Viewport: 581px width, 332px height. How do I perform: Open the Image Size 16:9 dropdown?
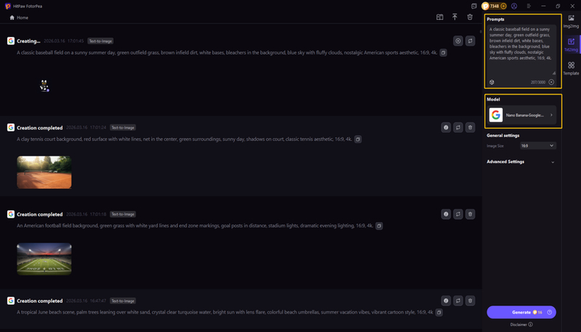[x=537, y=146]
